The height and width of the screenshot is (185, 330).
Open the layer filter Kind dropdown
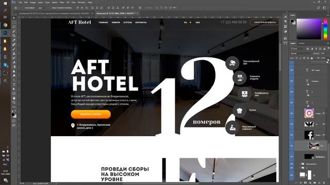(298, 49)
